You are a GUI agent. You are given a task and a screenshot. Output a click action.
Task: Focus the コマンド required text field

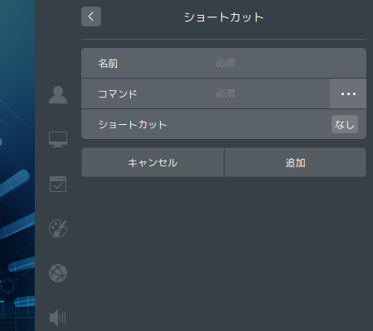(x=271, y=94)
